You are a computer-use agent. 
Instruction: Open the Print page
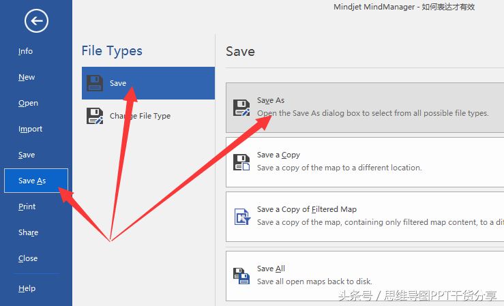click(27, 206)
